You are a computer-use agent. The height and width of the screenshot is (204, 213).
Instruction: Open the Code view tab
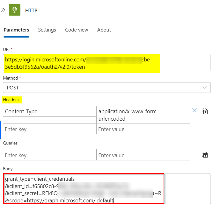click(x=77, y=30)
